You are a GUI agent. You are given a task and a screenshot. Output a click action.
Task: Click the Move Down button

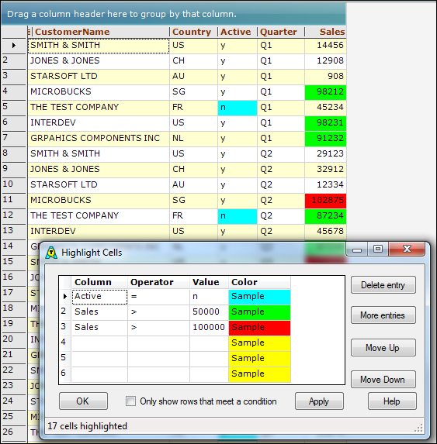[383, 379]
